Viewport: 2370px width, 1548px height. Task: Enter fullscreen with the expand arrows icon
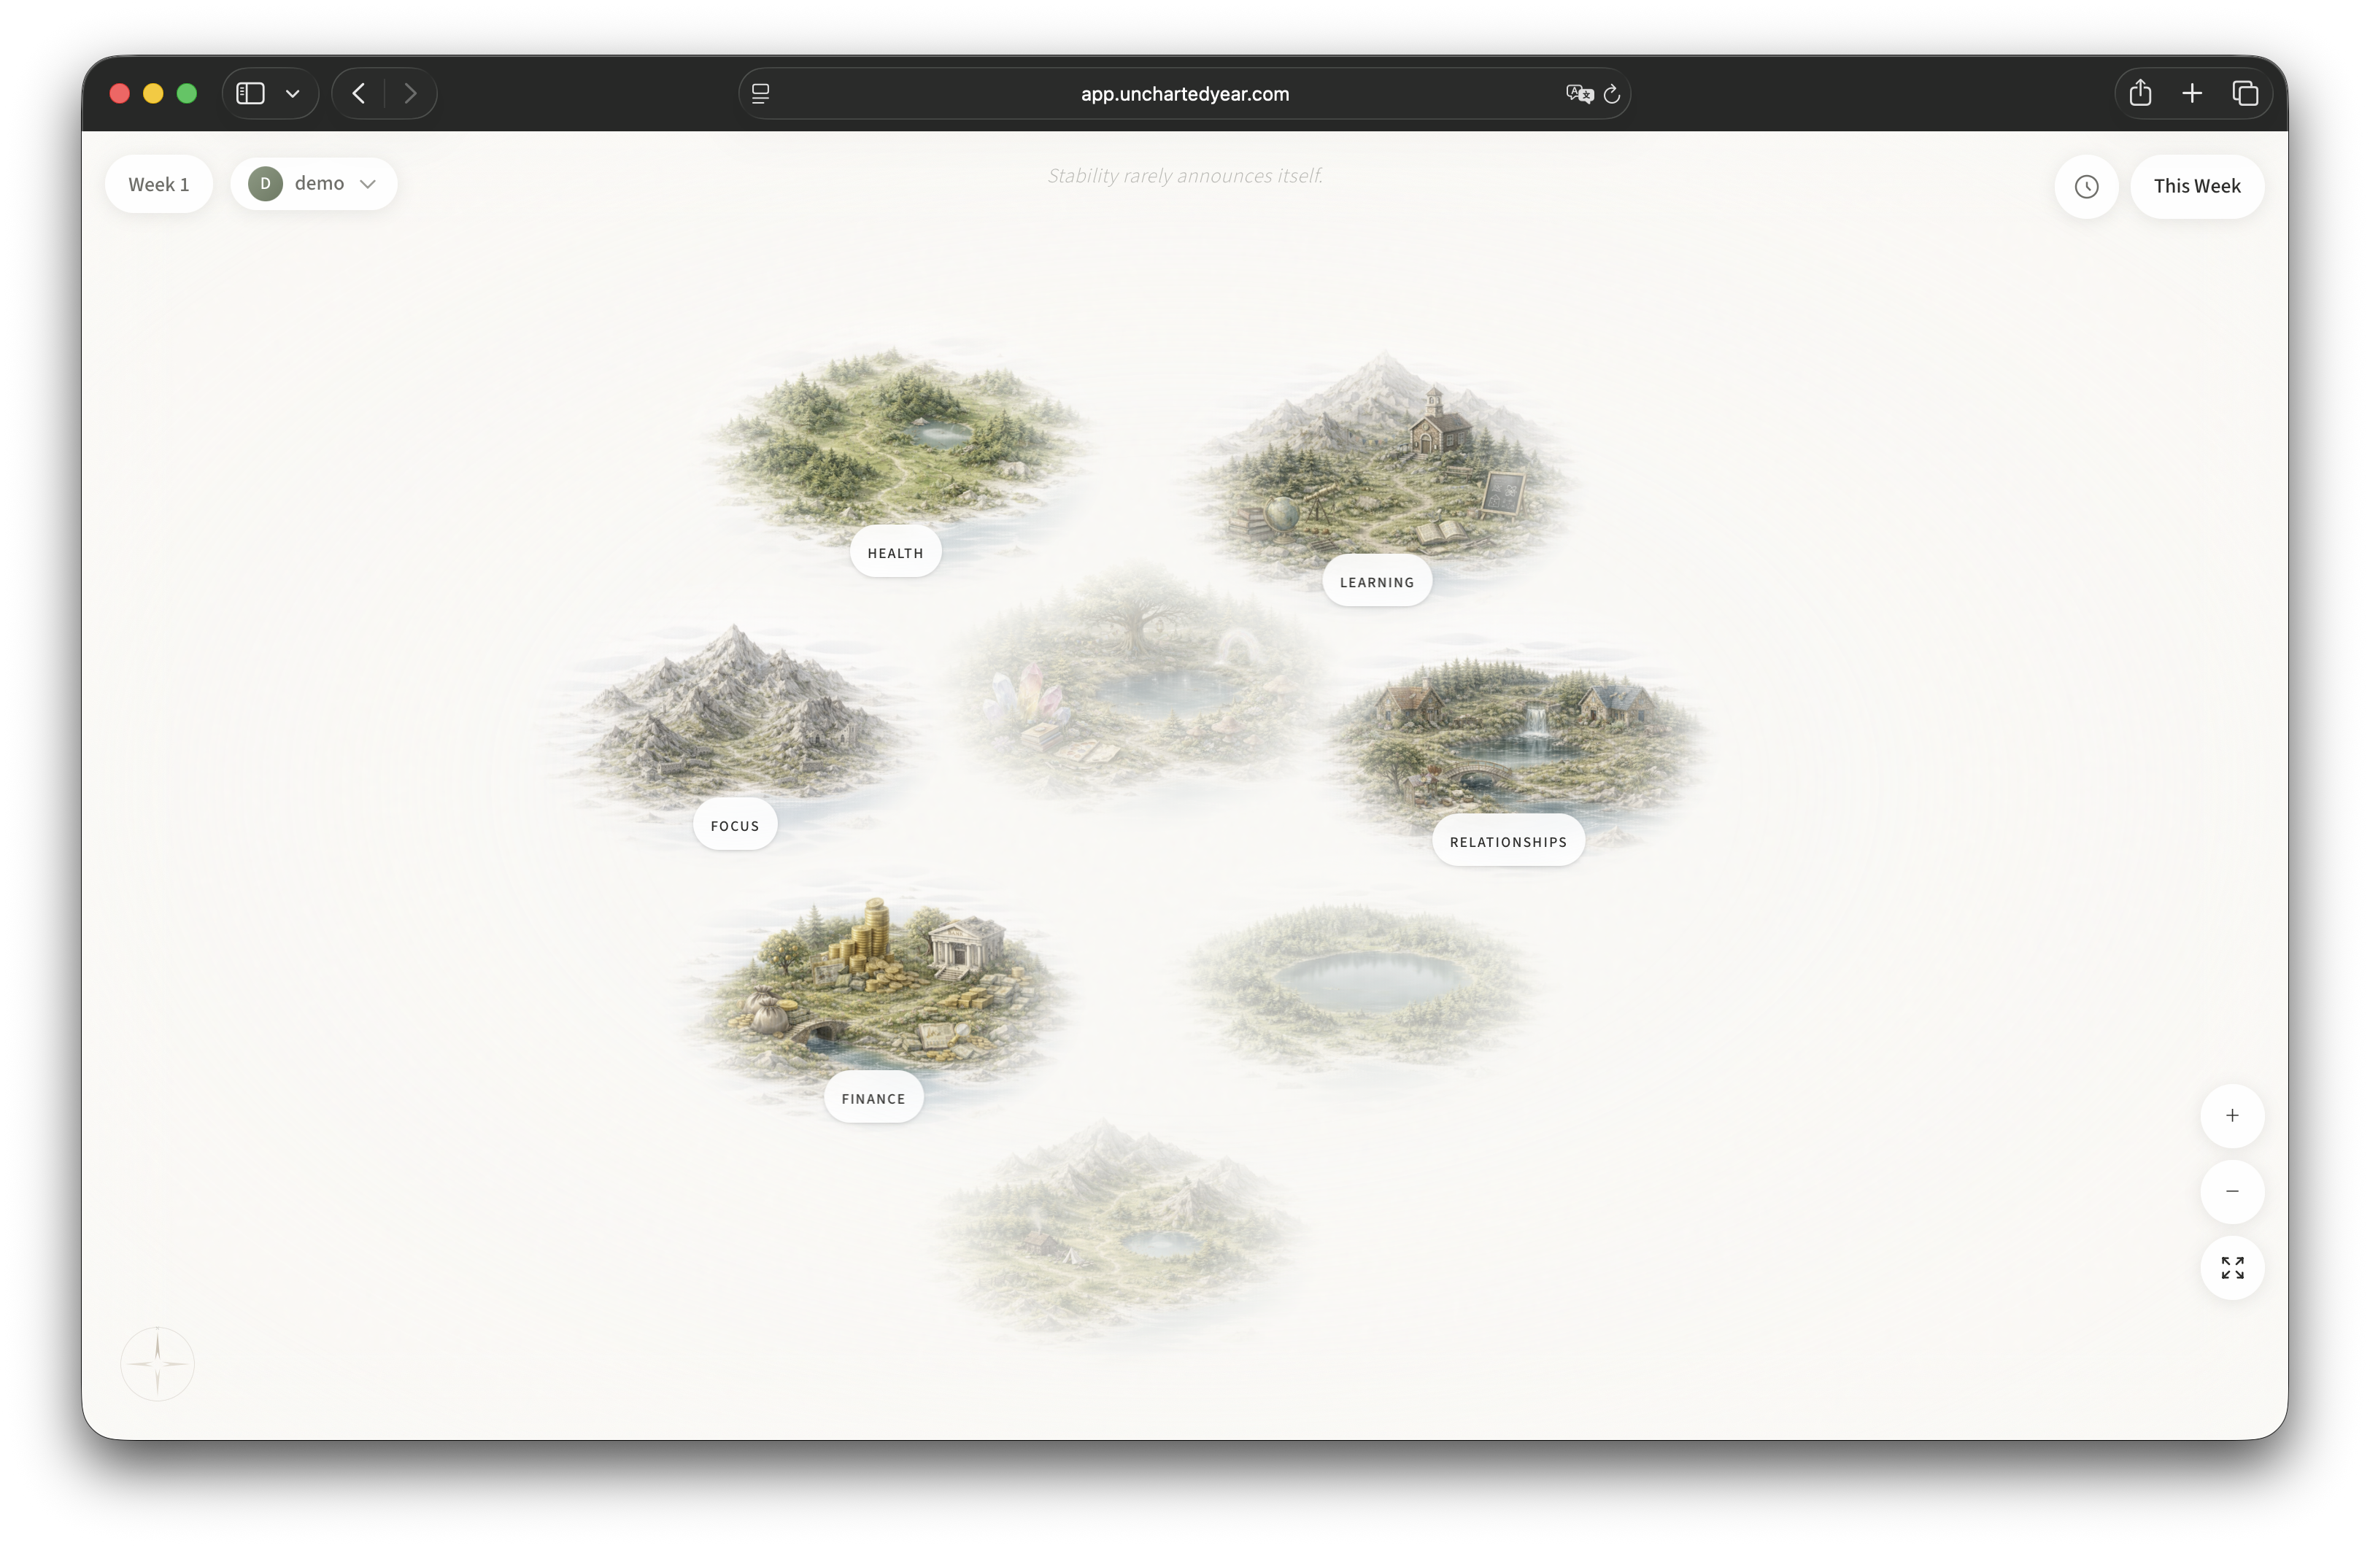(x=2233, y=1267)
